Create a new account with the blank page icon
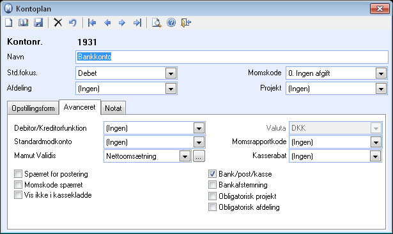This screenshot has width=393, height=234. 9,23
